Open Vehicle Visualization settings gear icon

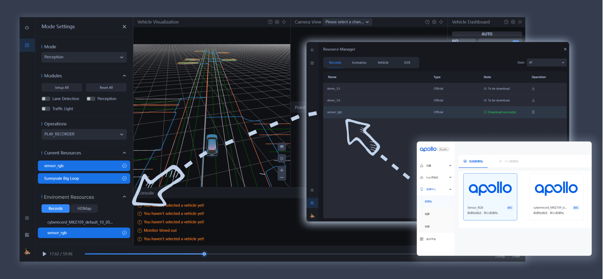pos(277,22)
